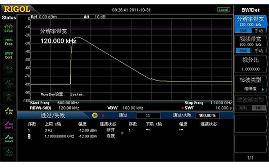Set 分辨率带宽 to 手动 mode
The image size is (269, 168).
click(x=258, y=31)
